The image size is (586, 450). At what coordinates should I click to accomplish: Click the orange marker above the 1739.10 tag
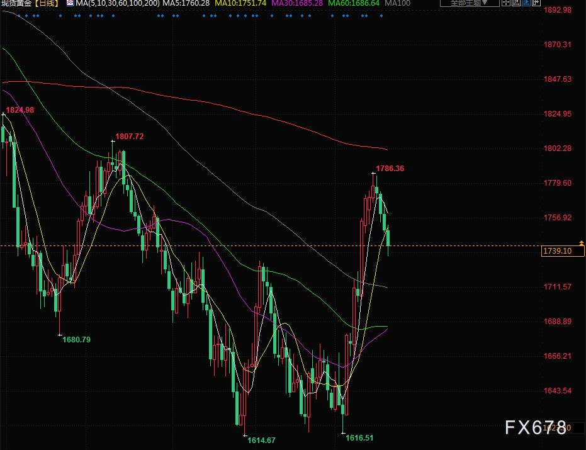pyautogui.click(x=582, y=243)
